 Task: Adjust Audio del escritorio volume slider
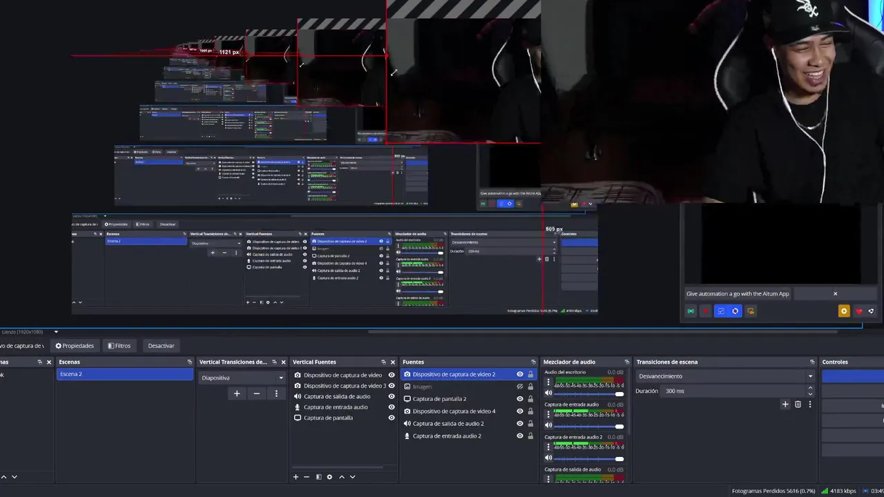point(589,393)
